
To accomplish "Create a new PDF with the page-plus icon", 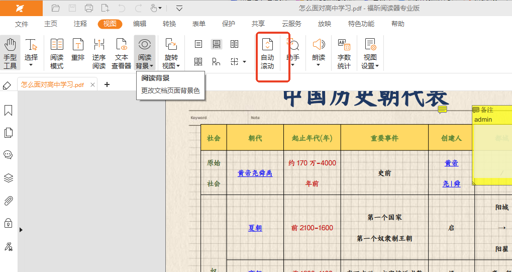I will click(105, 8).
